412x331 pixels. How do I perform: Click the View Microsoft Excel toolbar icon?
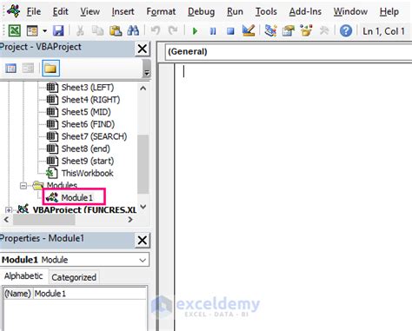pos(14,30)
